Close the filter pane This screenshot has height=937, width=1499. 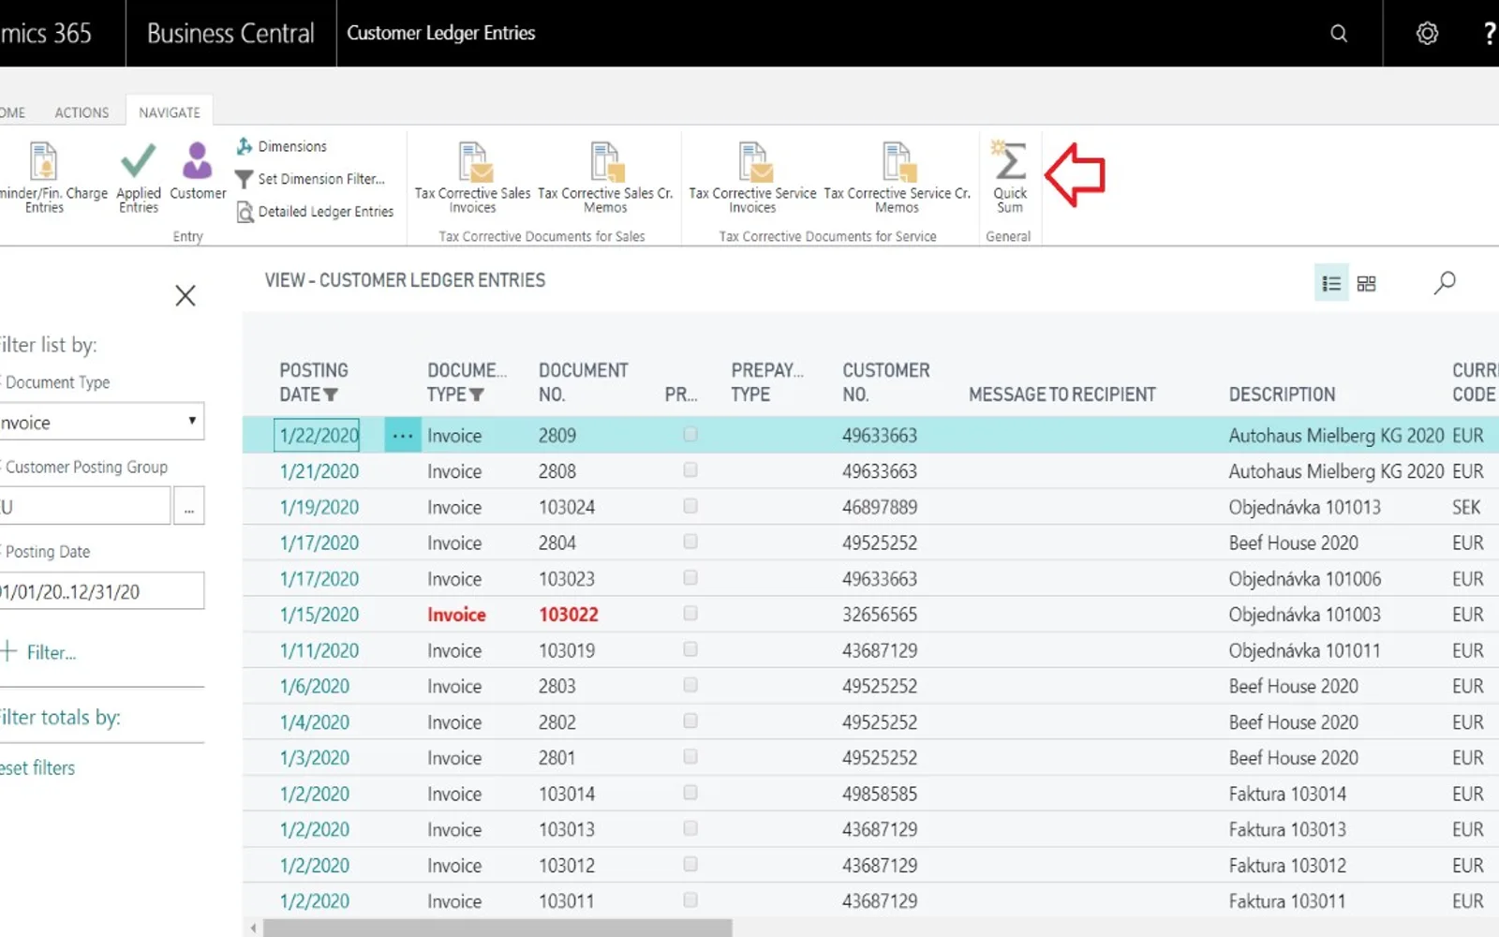186,296
